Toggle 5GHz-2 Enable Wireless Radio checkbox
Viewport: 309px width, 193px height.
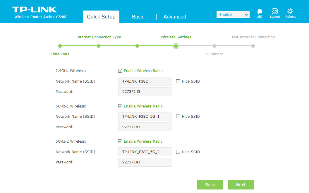pyautogui.click(x=120, y=141)
